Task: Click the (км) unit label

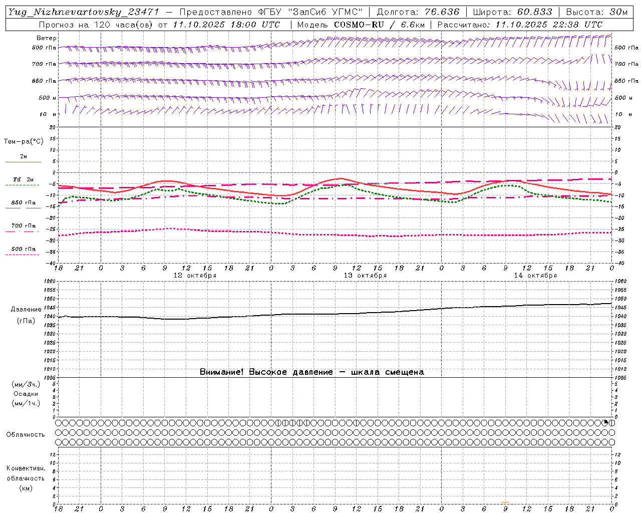Action: pyautogui.click(x=26, y=488)
